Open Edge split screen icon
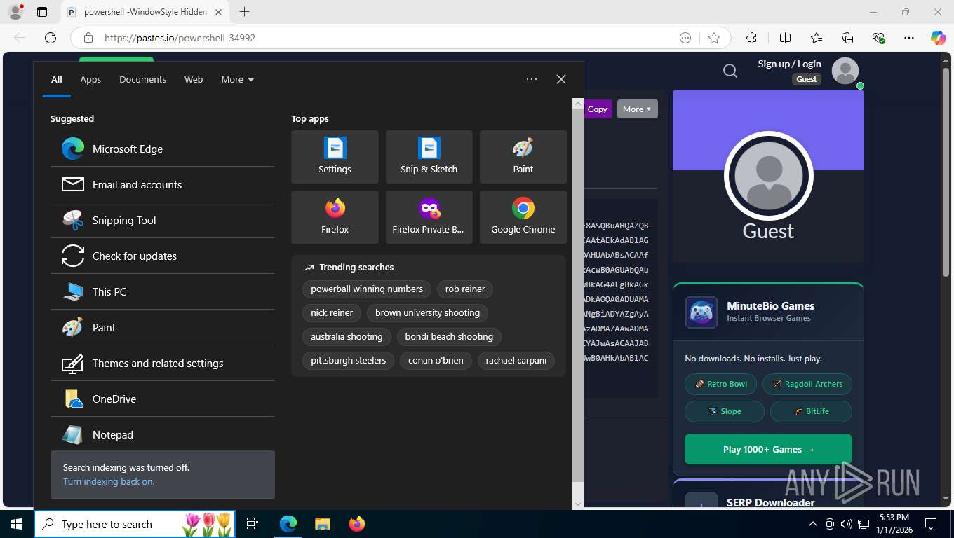The image size is (954, 538). tap(785, 38)
